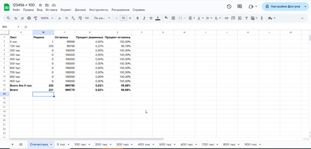
Task: Open the share options arrow next to Настройки Доступа
Action: [306, 6]
